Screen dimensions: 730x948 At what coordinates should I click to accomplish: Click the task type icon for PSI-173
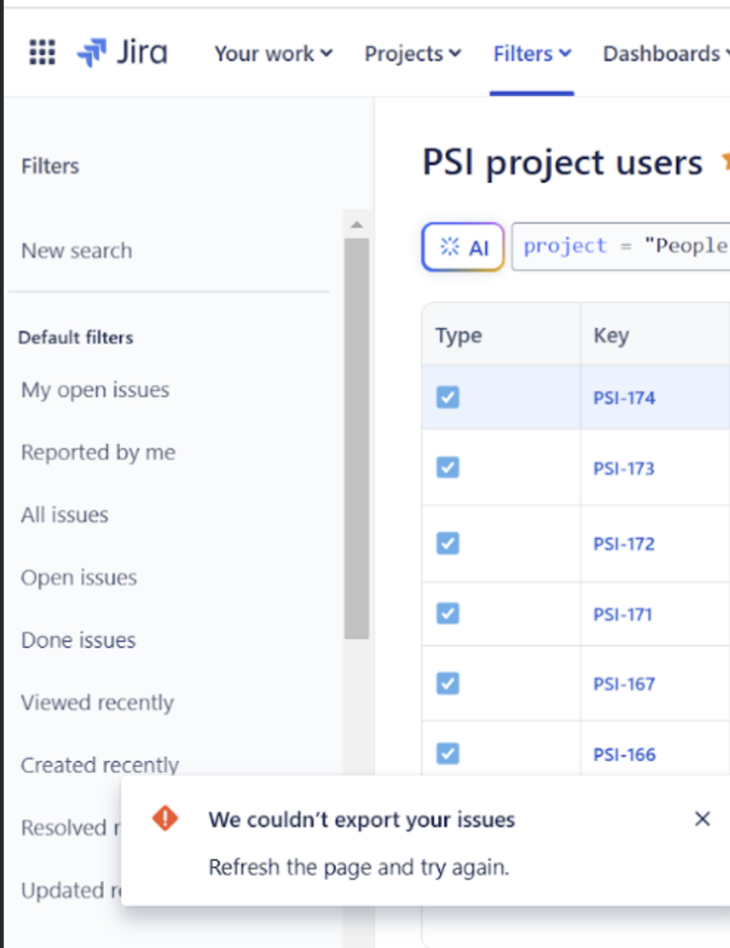click(x=448, y=467)
